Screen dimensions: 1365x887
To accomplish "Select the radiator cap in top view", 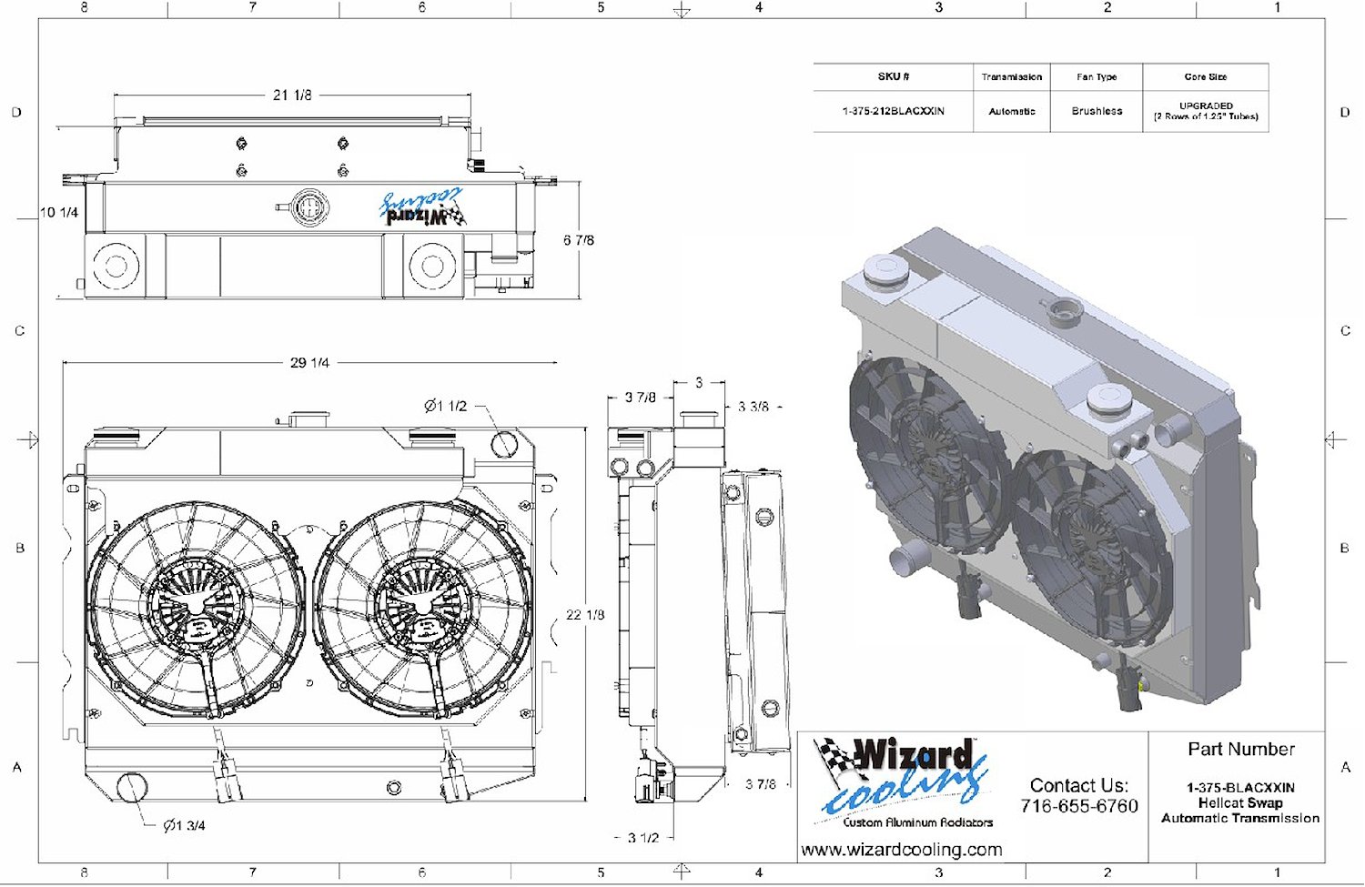I will coord(308,207).
